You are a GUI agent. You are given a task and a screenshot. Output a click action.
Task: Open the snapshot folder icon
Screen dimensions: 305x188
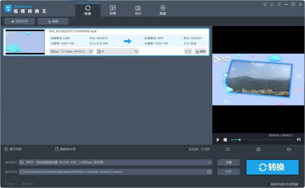(289, 149)
